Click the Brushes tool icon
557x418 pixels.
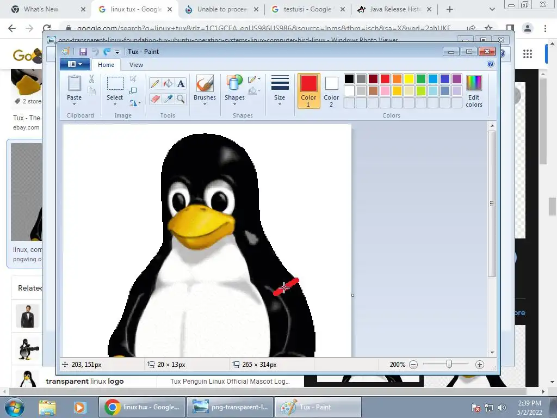tap(205, 83)
